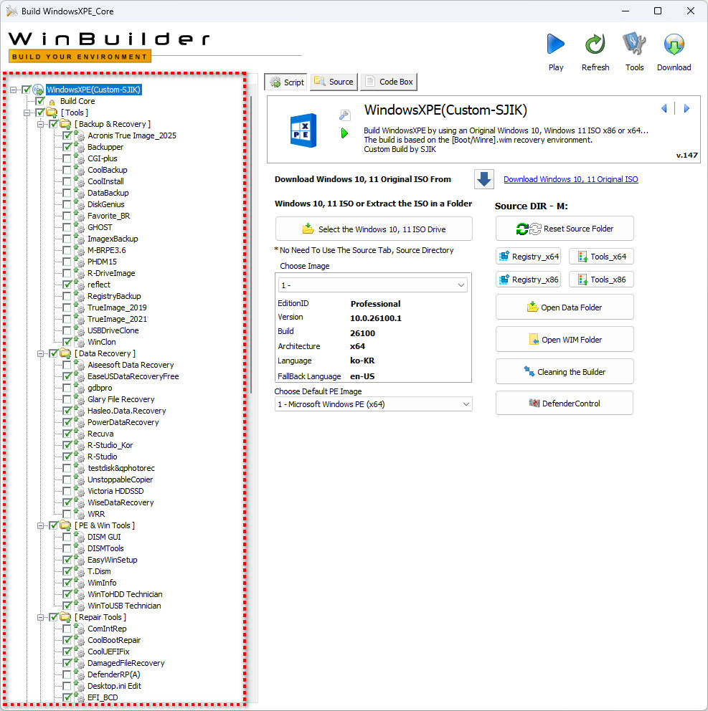
Task: Click the Reset Source Folder button
Action: pyautogui.click(x=565, y=229)
